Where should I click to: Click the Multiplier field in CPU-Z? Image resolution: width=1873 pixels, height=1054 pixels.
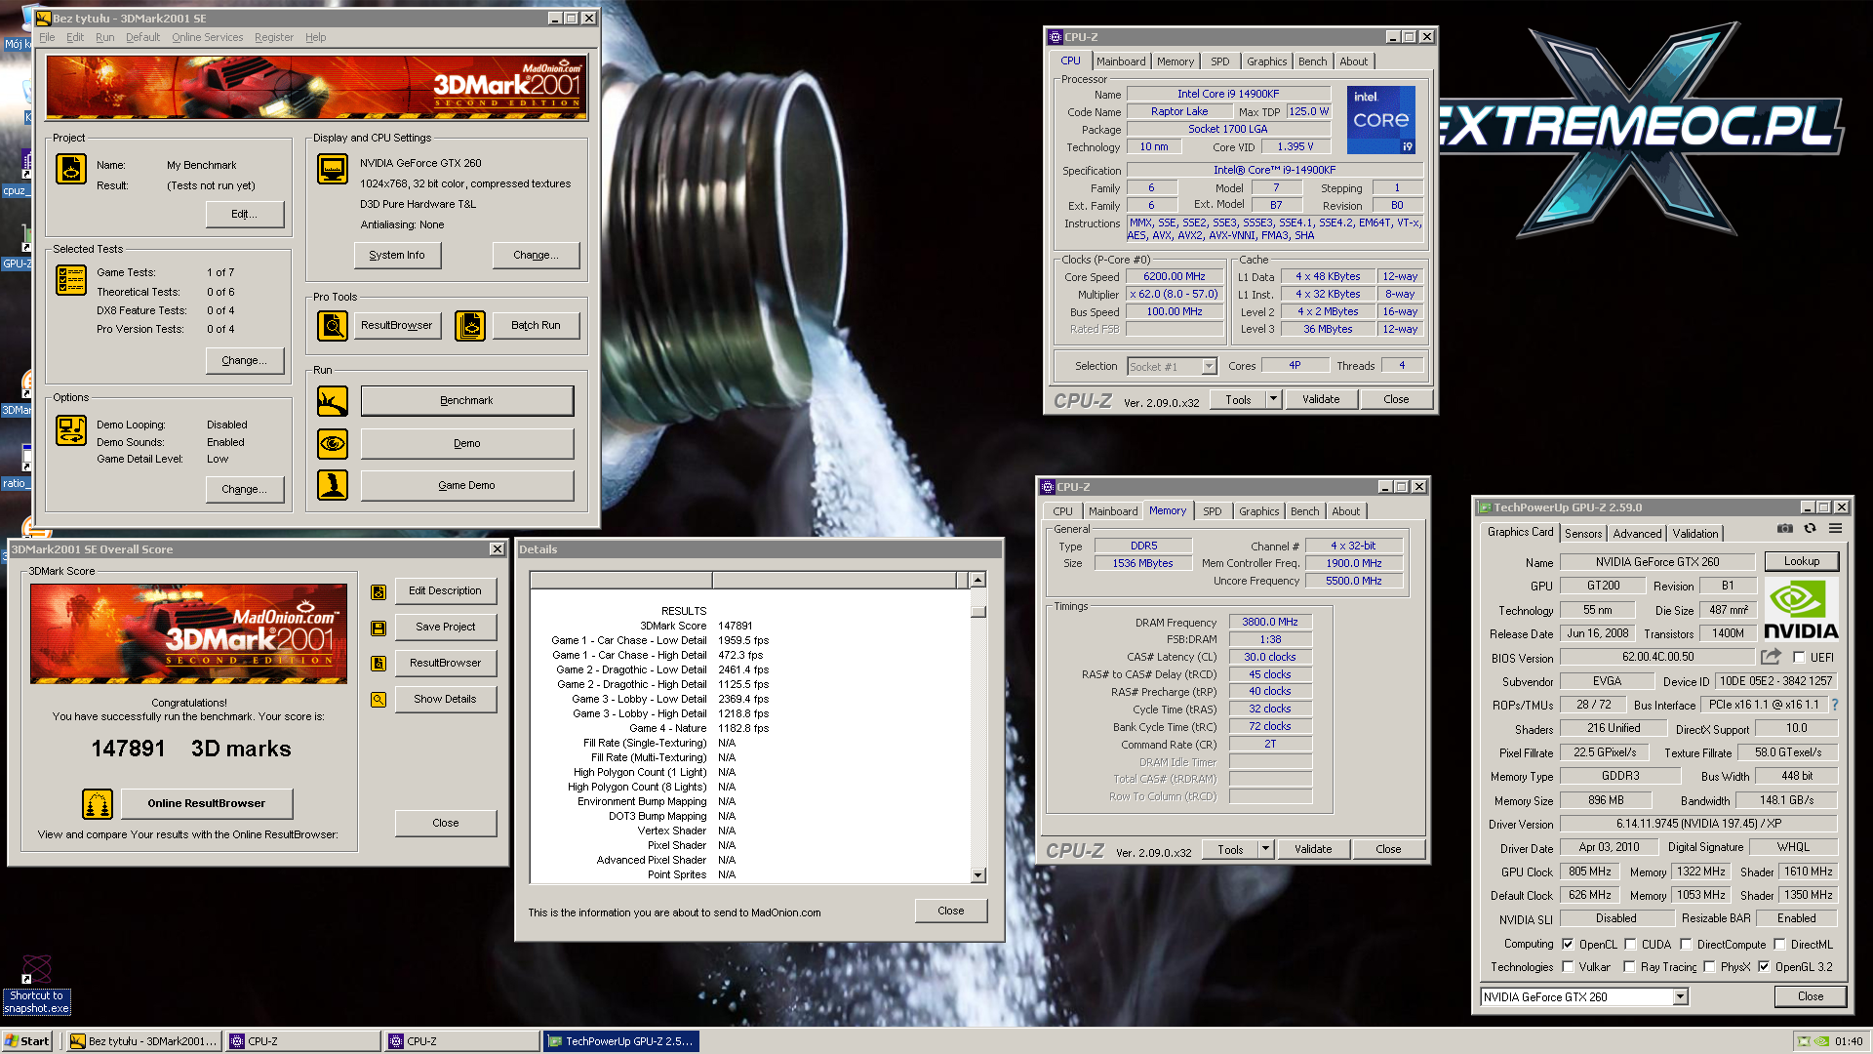(1175, 294)
